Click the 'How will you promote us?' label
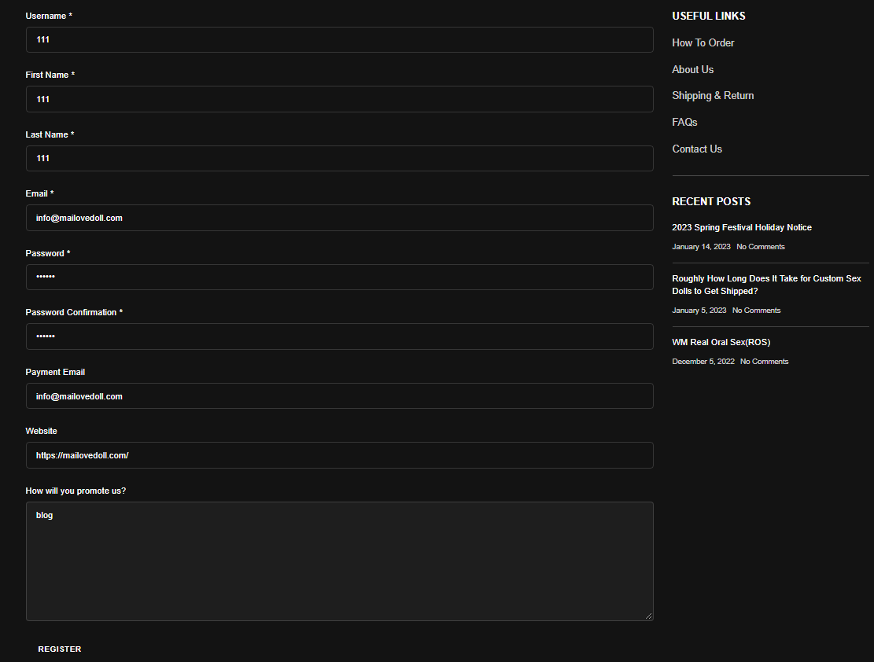Viewport: 874px width, 662px height. pyautogui.click(x=76, y=491)
